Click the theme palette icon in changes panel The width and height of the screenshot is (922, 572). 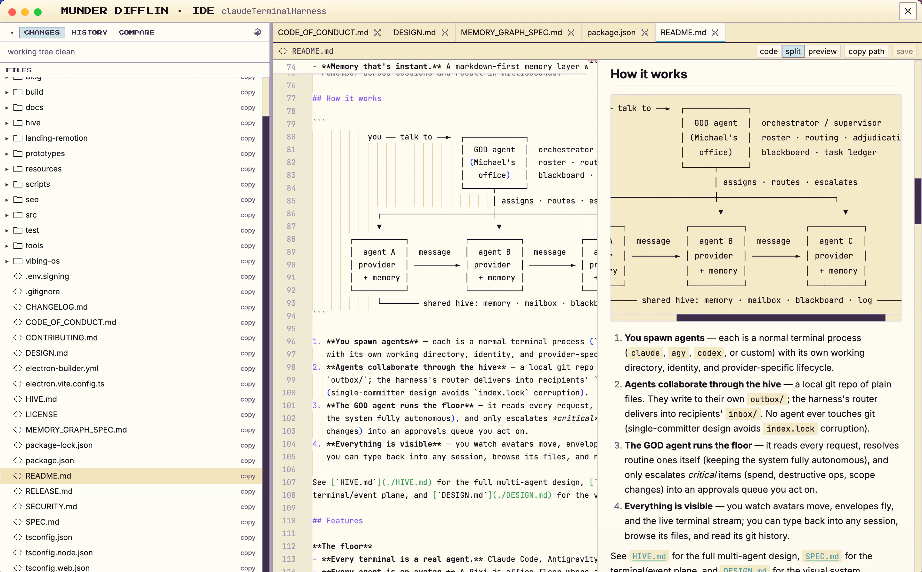pyautogui.click(x=257, y=32)
